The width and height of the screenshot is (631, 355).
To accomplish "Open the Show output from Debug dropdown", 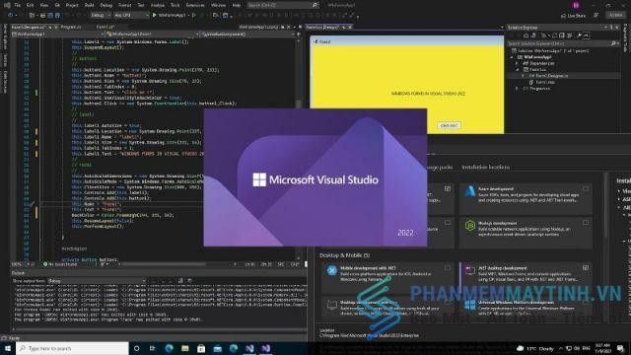I will pyautogui.click(x=97, y=280).
